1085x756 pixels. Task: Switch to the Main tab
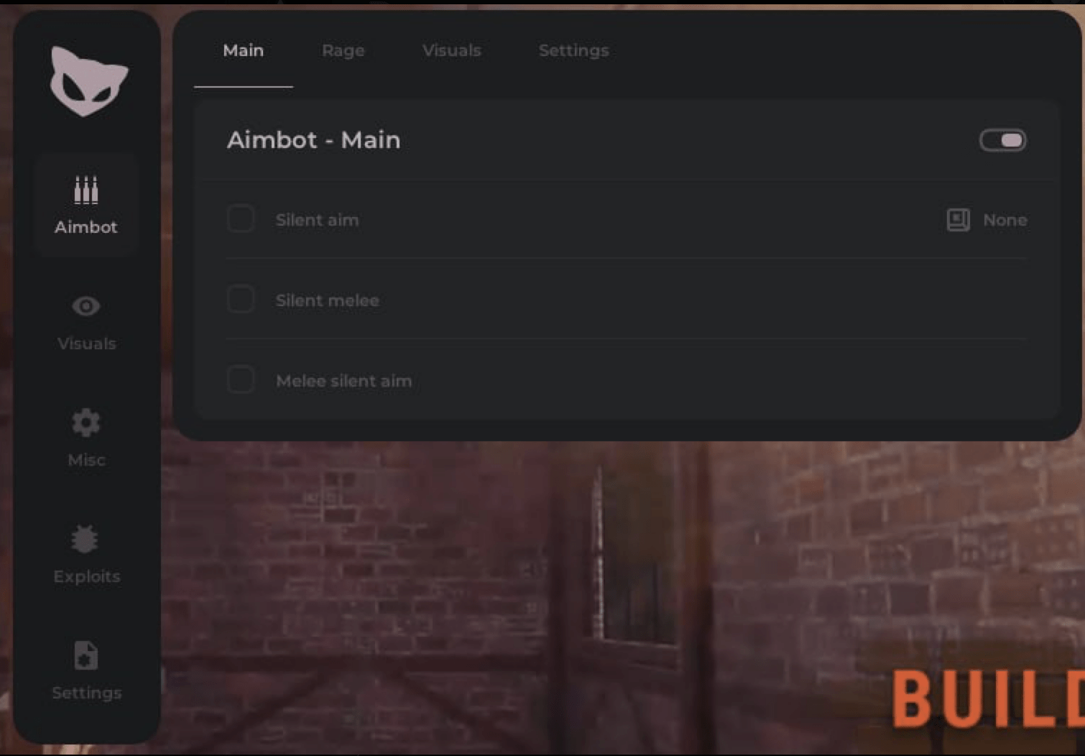tap(243, 50)
